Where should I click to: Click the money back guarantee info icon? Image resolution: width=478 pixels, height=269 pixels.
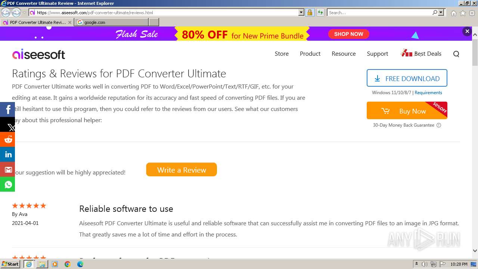pos(439,125)
